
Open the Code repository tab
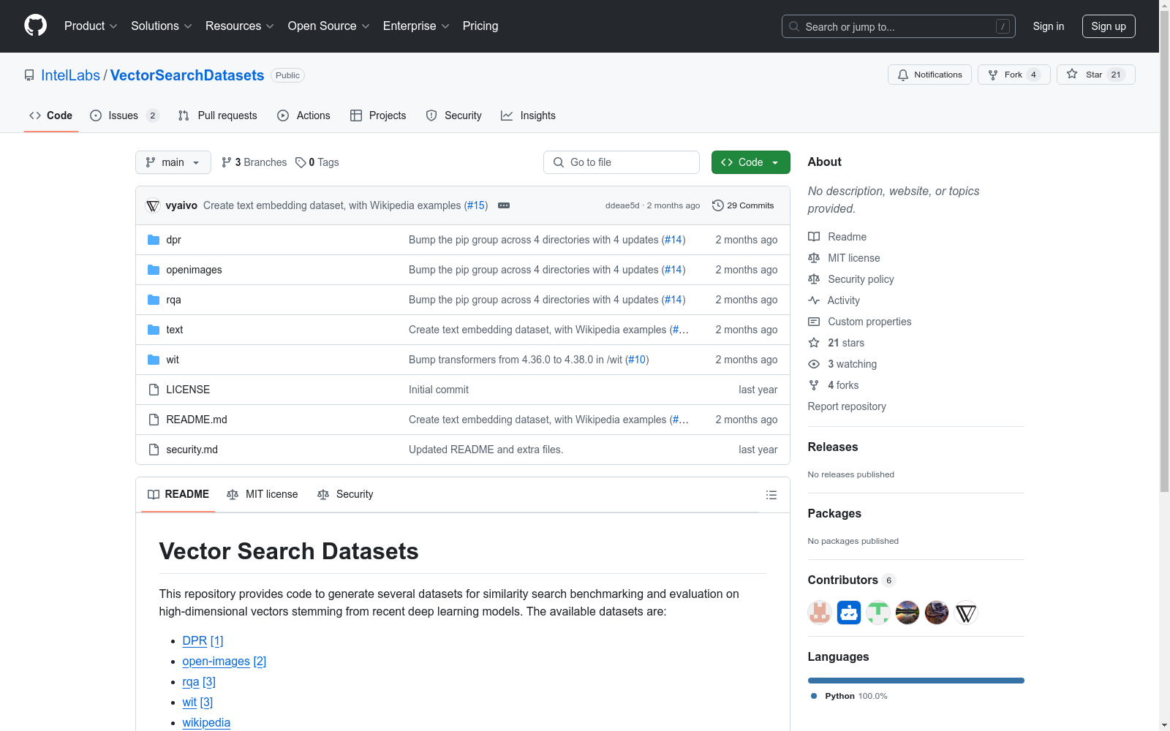[51, 115]
